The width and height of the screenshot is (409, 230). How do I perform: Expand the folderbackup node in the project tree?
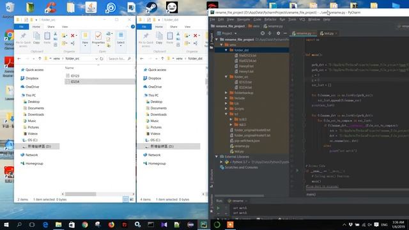[x=226, y=93]
